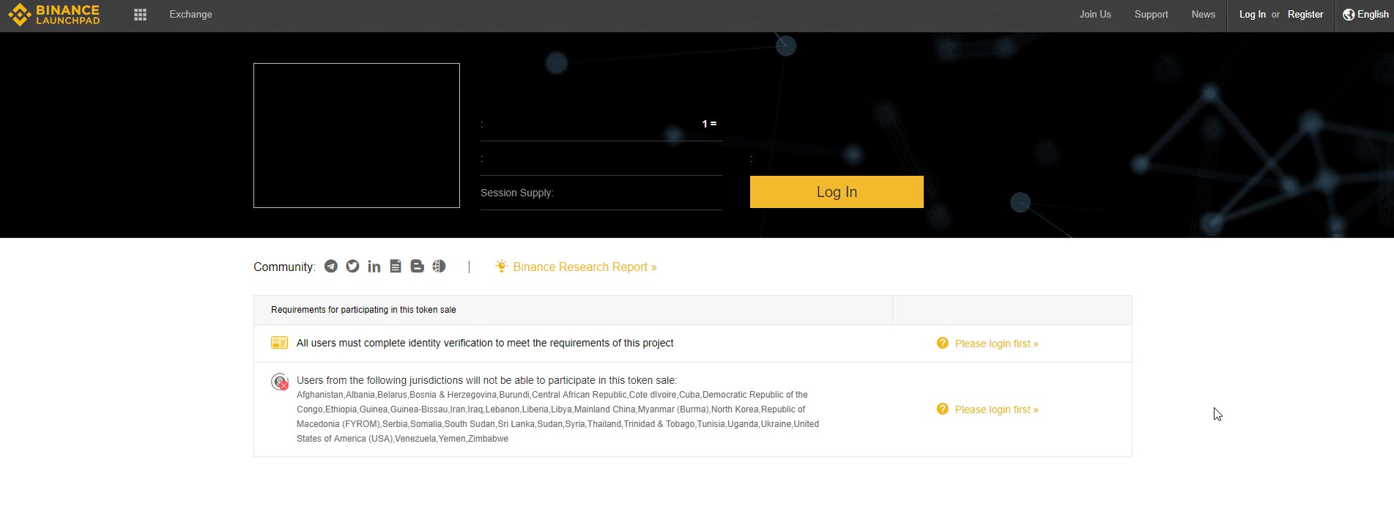Viewport: 1394px width, 512px height.
Task: Click the restricted jurisdictions icon
Action: [x=280, y=382]
